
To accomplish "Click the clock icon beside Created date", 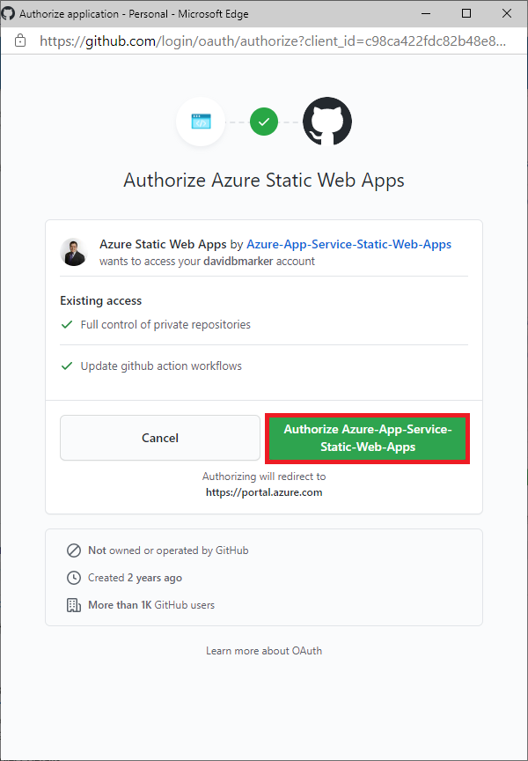I will point(74,578).
